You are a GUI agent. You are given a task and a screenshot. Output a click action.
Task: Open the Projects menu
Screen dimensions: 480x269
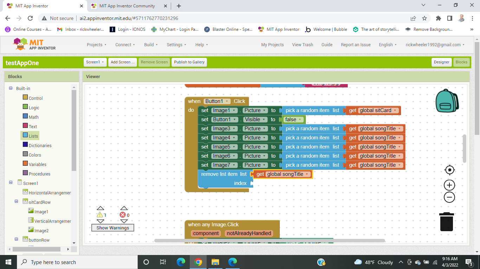[96, 44]
